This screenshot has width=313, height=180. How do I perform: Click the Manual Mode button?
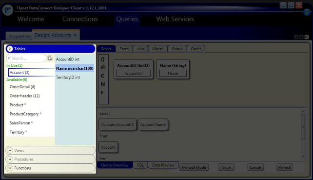pyautogui.click(x=194, y=167)
